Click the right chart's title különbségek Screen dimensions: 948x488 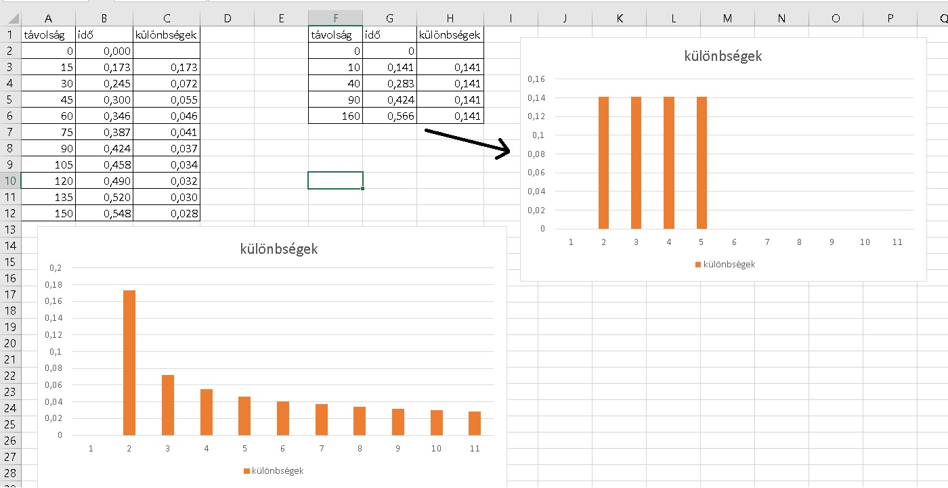point(723,56)
